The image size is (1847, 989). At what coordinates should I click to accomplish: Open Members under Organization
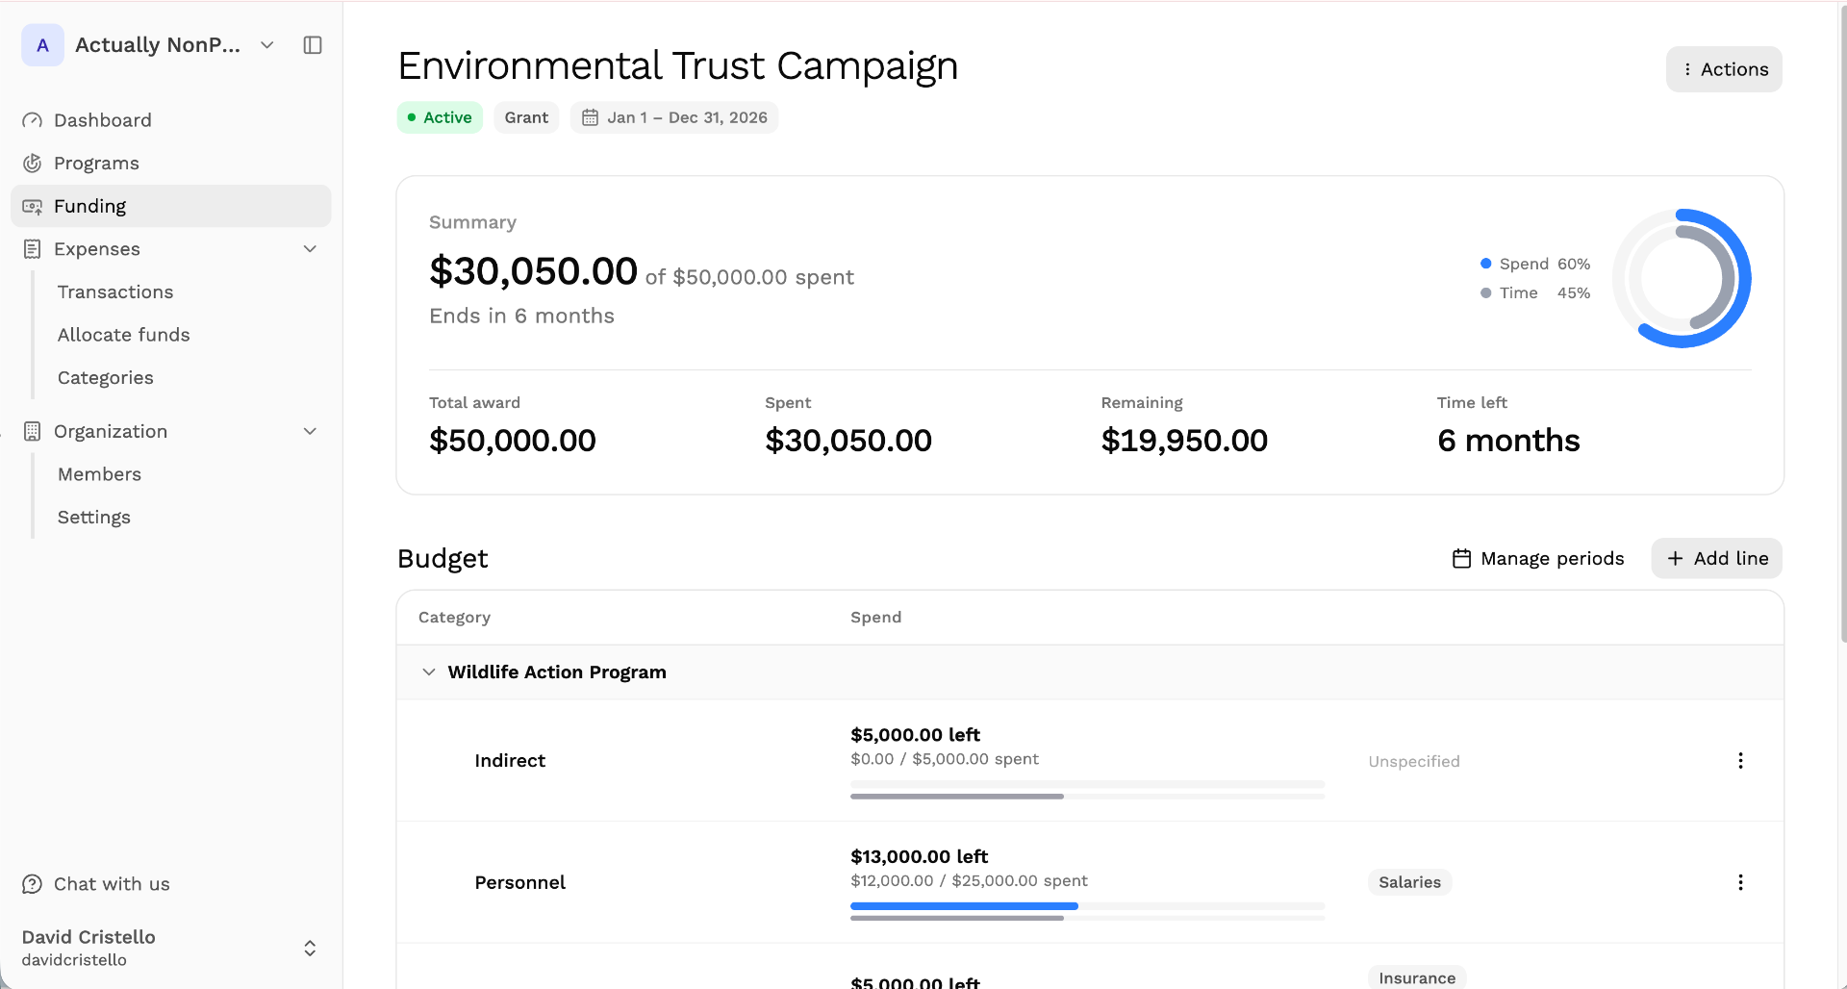click(x=100, y=474)
